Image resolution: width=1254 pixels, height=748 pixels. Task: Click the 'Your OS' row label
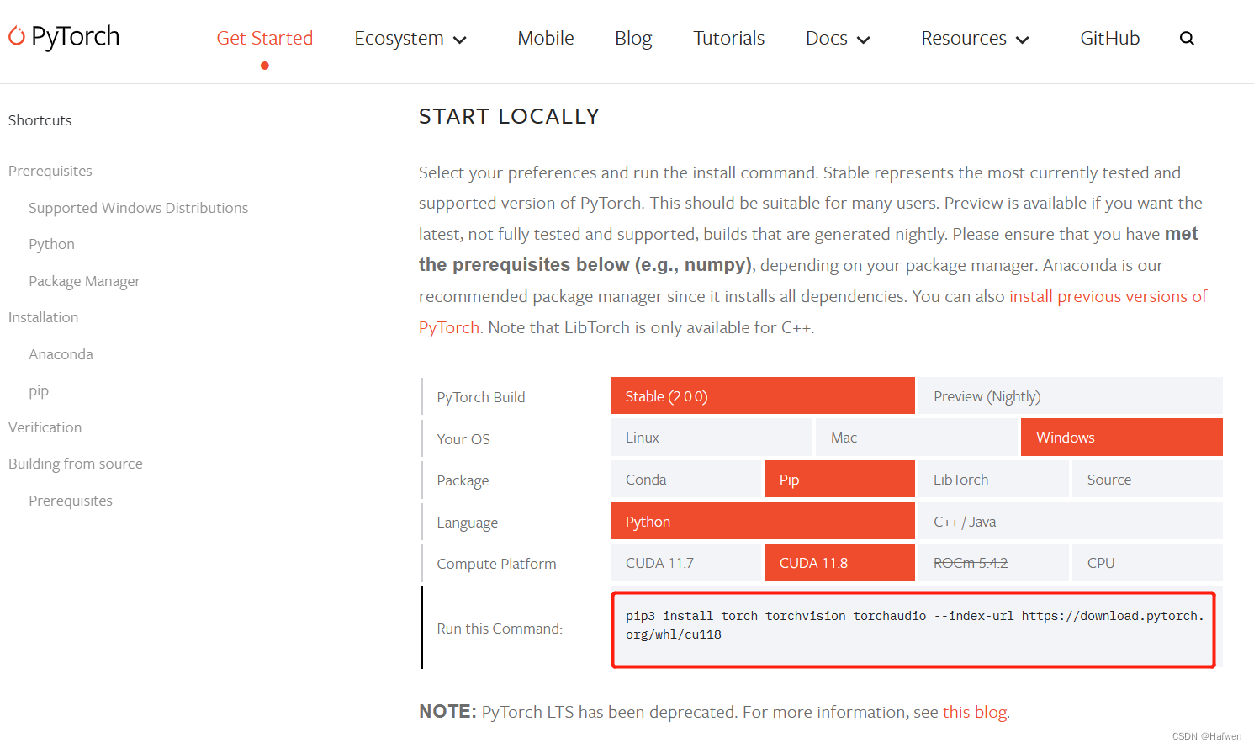tap(463, 439)
